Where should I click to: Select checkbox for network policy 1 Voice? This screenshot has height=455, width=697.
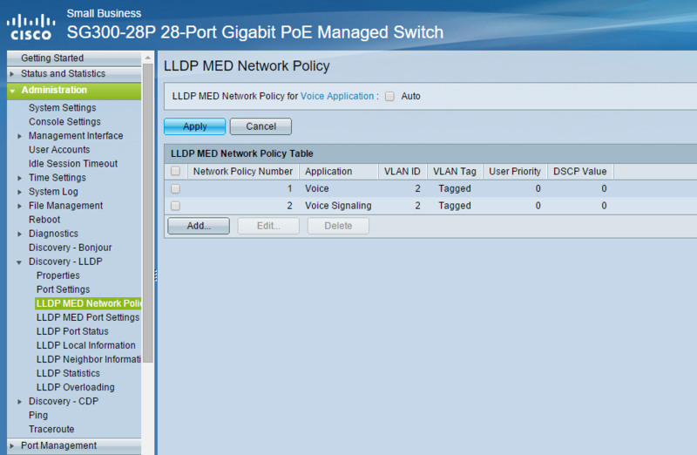click(x=176, y=188)
